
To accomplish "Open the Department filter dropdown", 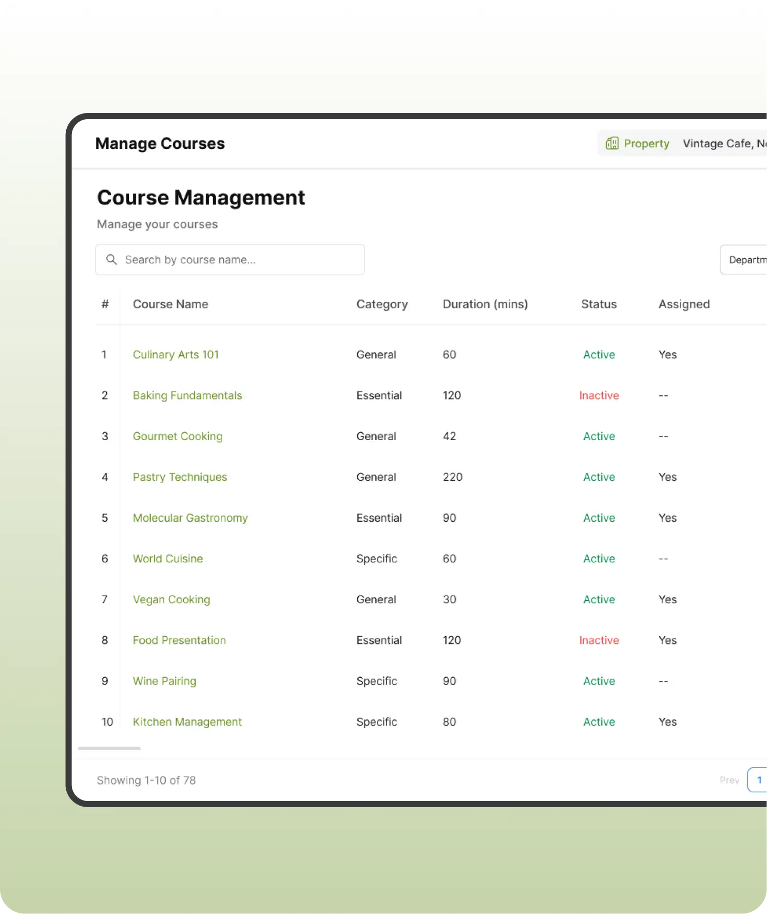I will (x=743, y=260).
